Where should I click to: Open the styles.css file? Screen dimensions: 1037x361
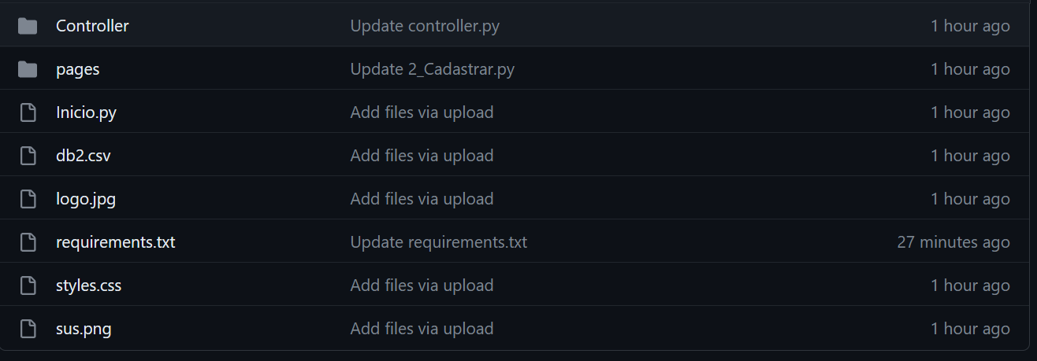pyautogui.click(x=88, y=285)
